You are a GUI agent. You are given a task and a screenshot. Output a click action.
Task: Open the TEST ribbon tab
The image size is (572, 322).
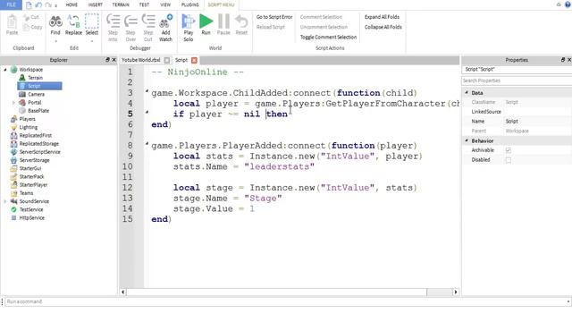coord(144,4)
